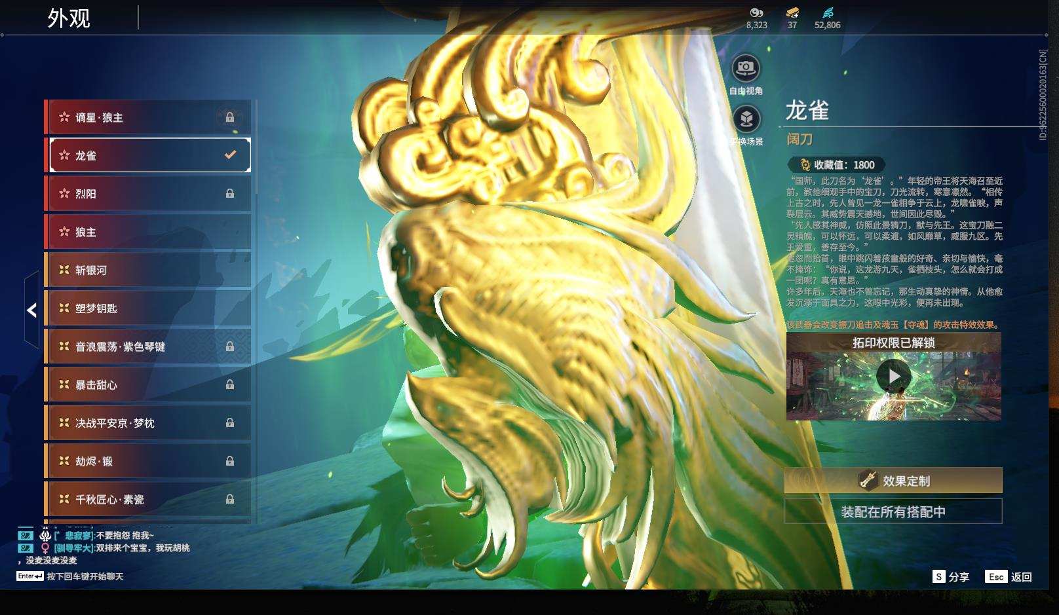1059x615 pixels.
Task: Click the chat message from 驯兽牢大
Action: [104, 553]
